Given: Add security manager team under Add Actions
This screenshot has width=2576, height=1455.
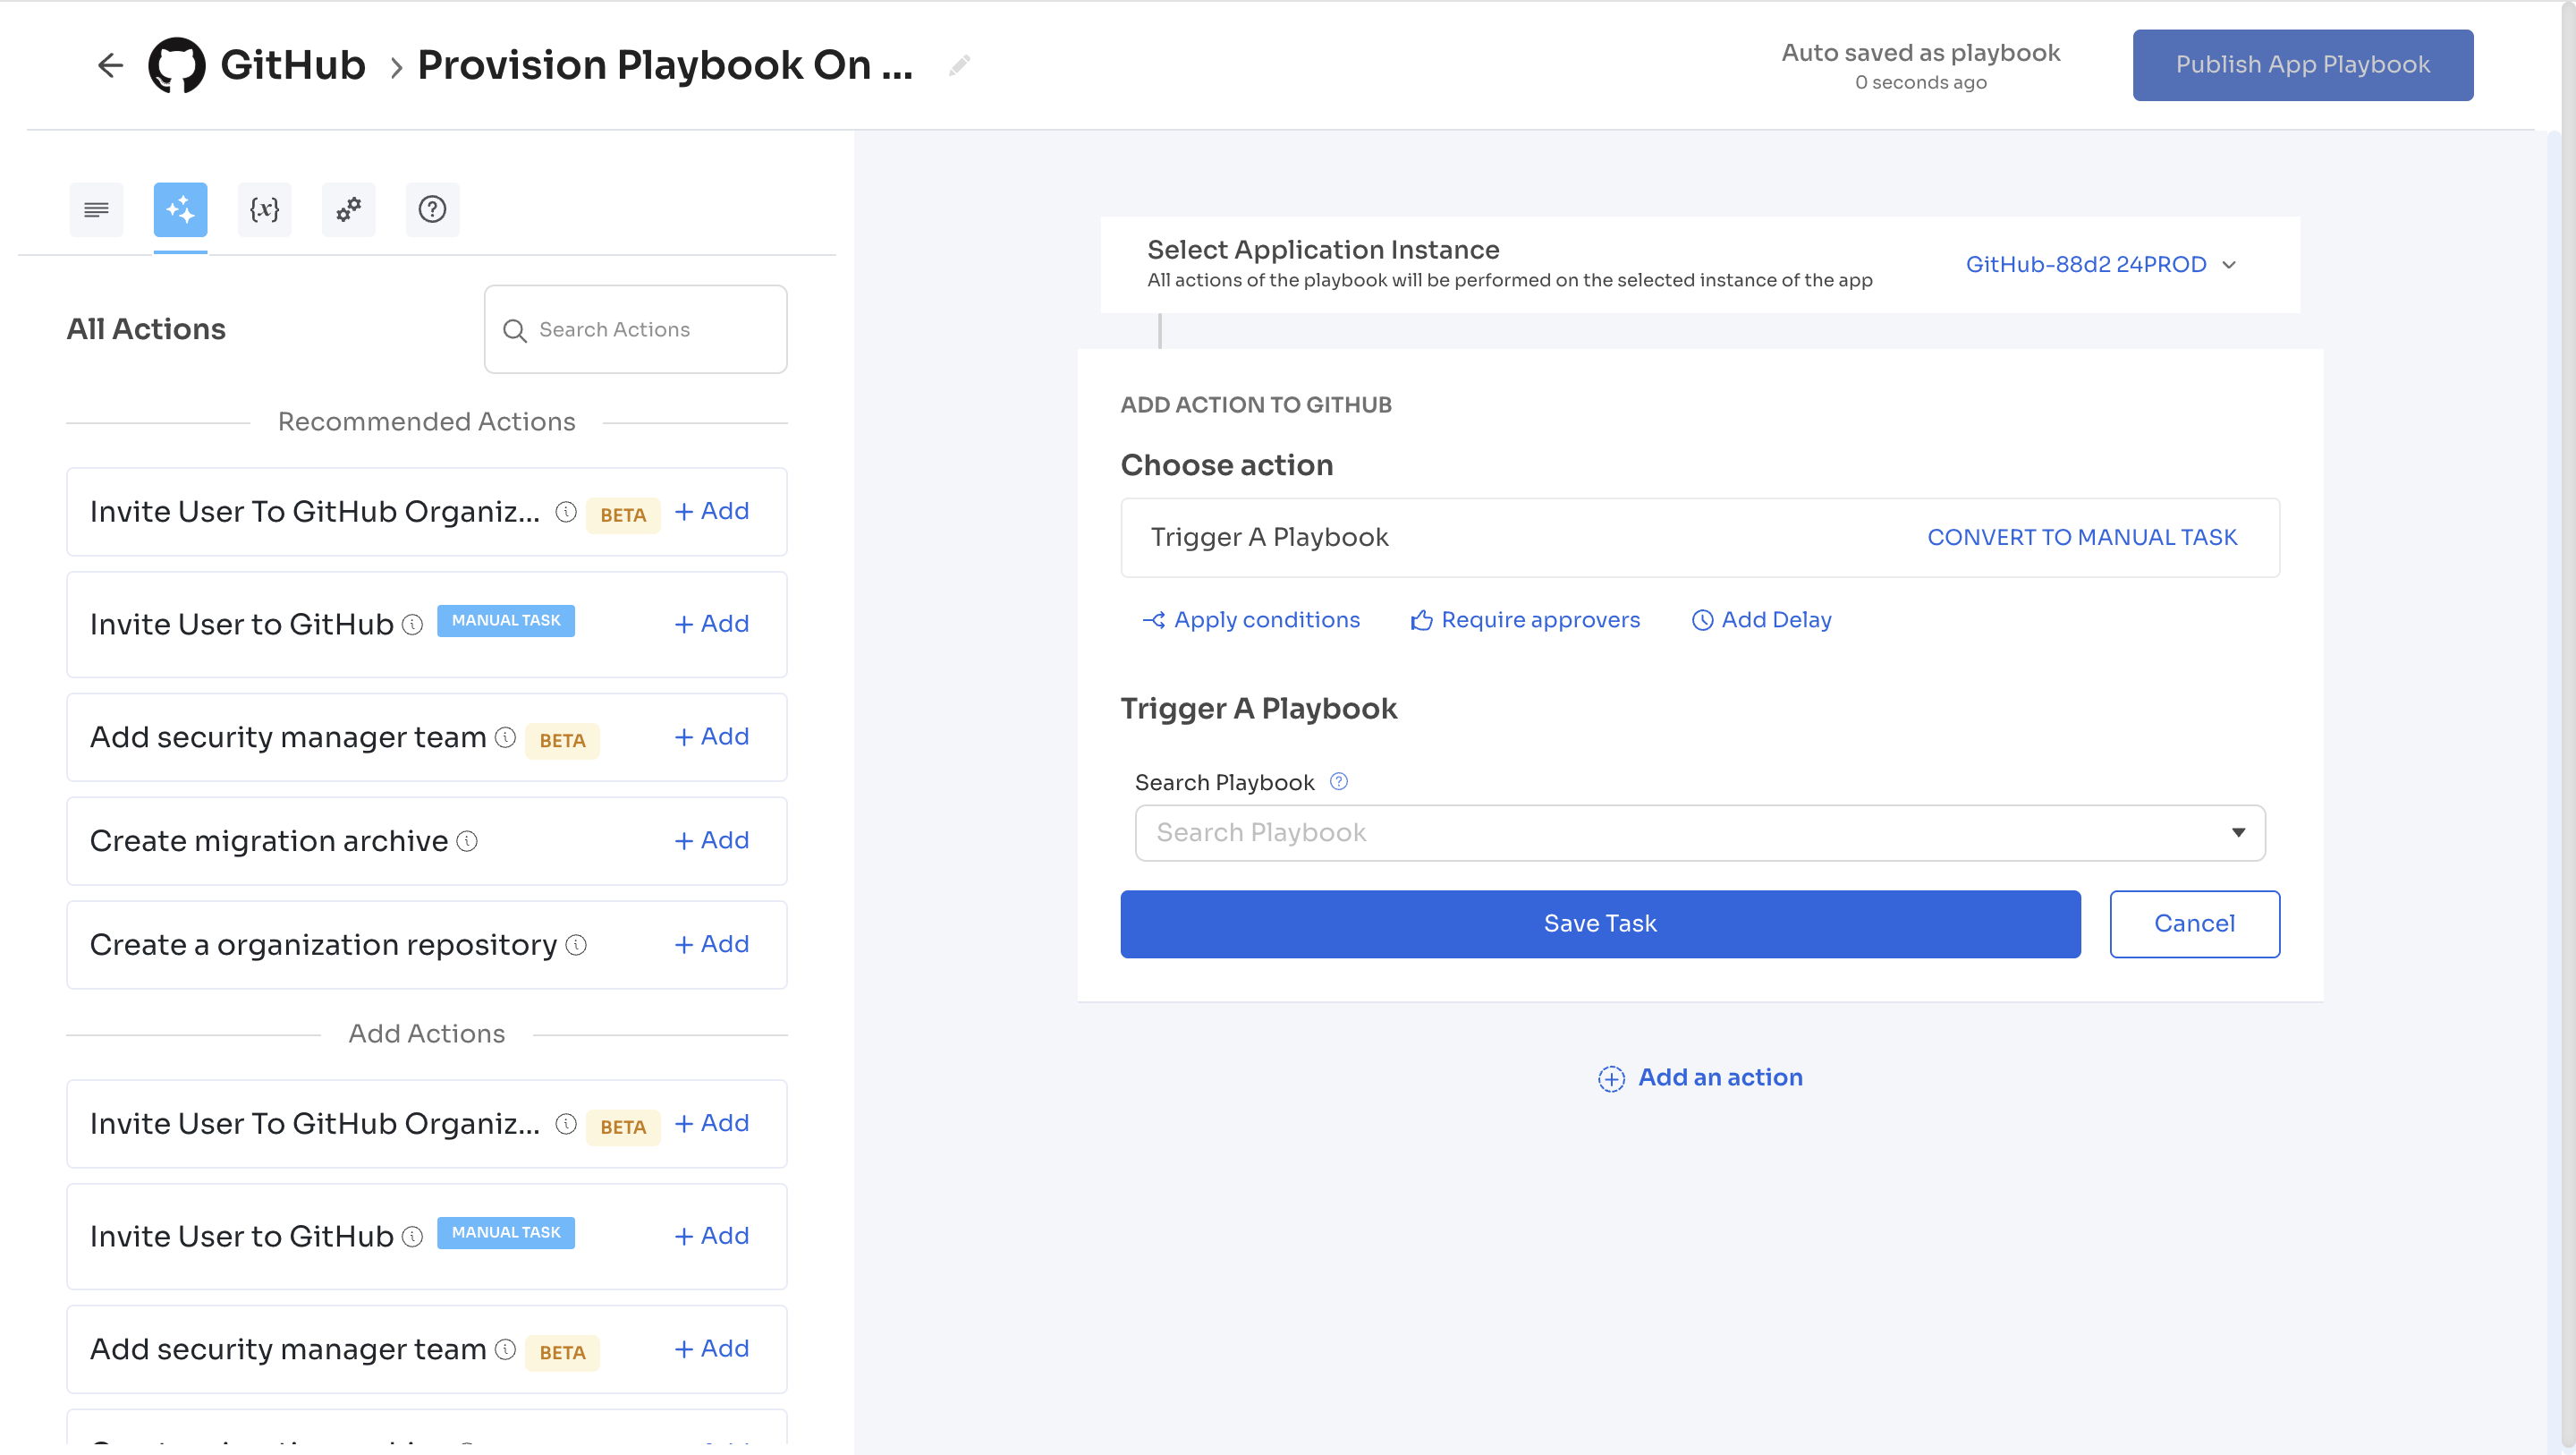Looking at the screenshot, I should pos(711,1350).
